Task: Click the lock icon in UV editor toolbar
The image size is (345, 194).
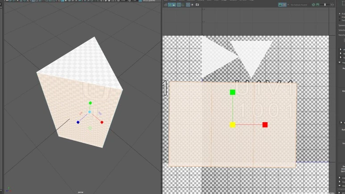Action: (166, 5)
